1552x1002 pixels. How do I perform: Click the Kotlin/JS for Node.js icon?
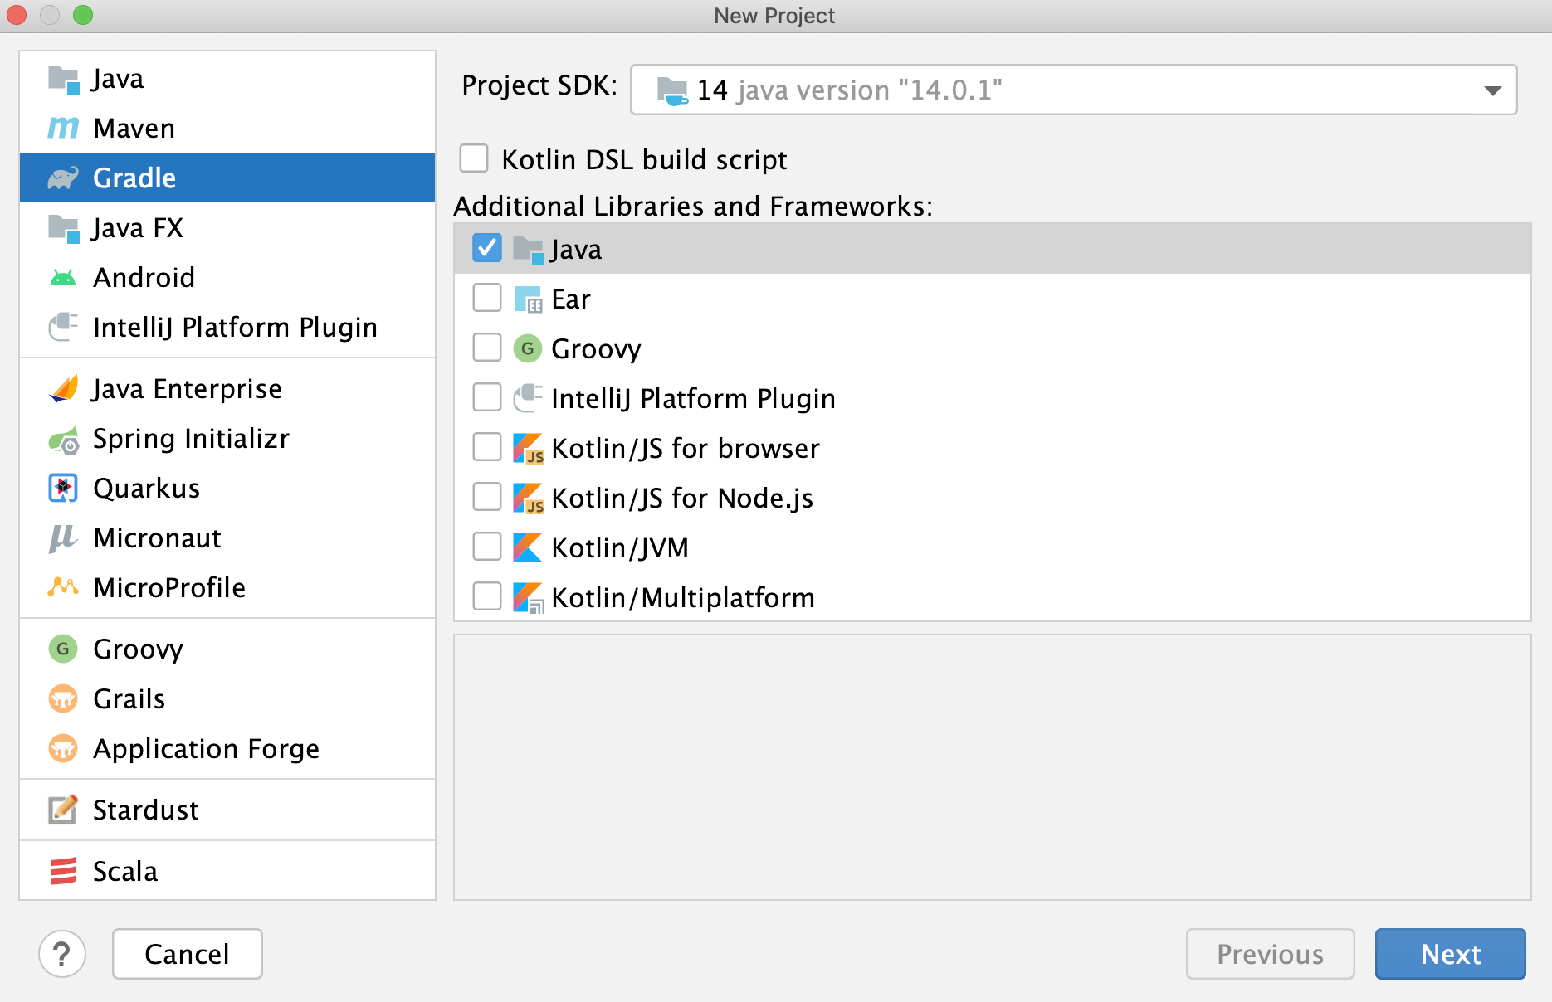tap(528, 498)
